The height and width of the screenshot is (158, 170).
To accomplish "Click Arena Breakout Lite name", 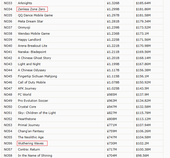I will click(x=32, y=46).
